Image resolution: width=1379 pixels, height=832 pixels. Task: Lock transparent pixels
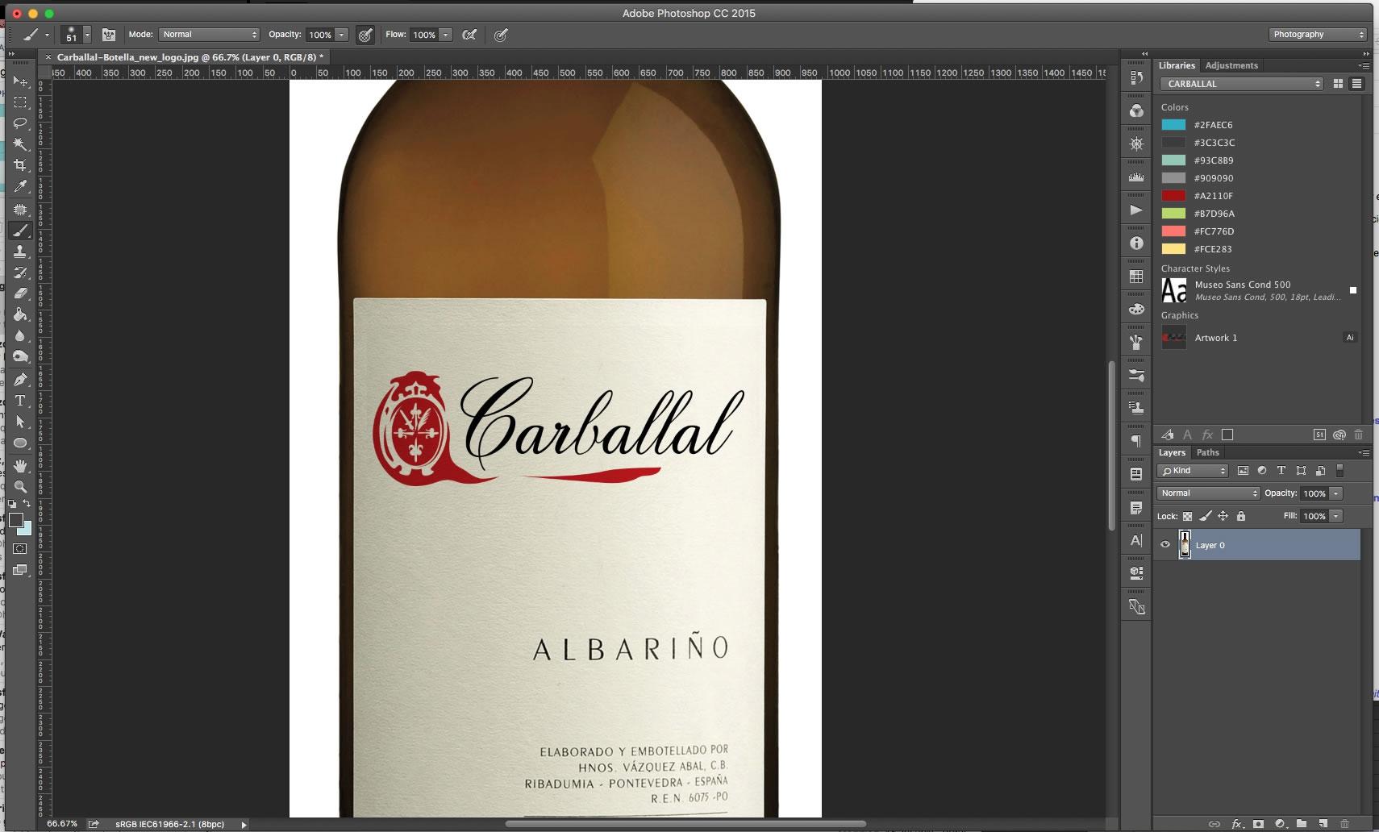1187,516
